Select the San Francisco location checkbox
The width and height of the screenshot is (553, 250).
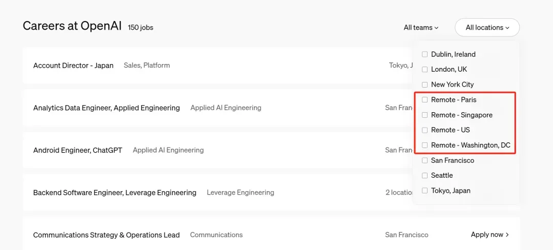(424, 160)
